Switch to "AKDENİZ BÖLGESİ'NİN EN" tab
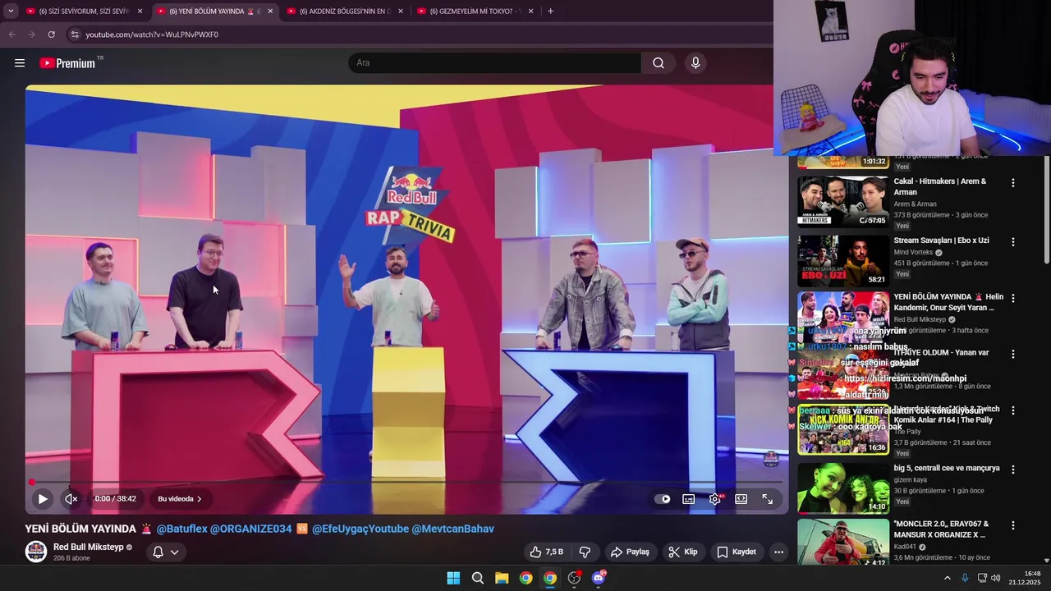 pos(345,11)
